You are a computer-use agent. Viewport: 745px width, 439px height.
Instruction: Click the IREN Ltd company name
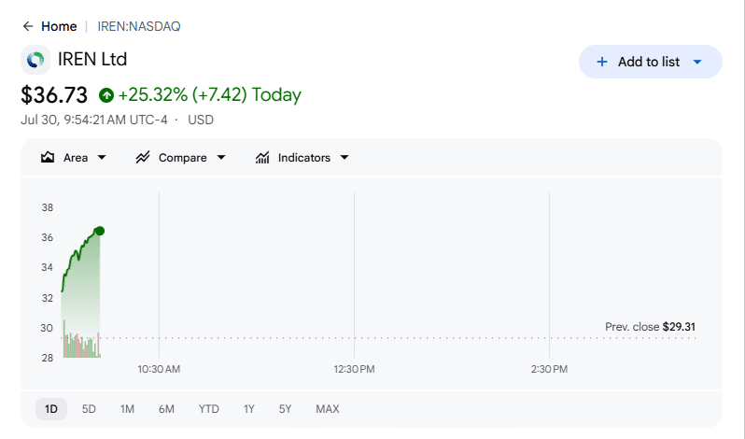point(92,60)
